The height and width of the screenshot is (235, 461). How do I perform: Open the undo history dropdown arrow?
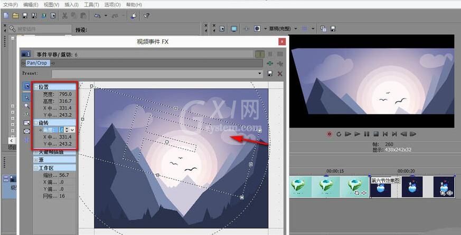(x=106, y=16)
